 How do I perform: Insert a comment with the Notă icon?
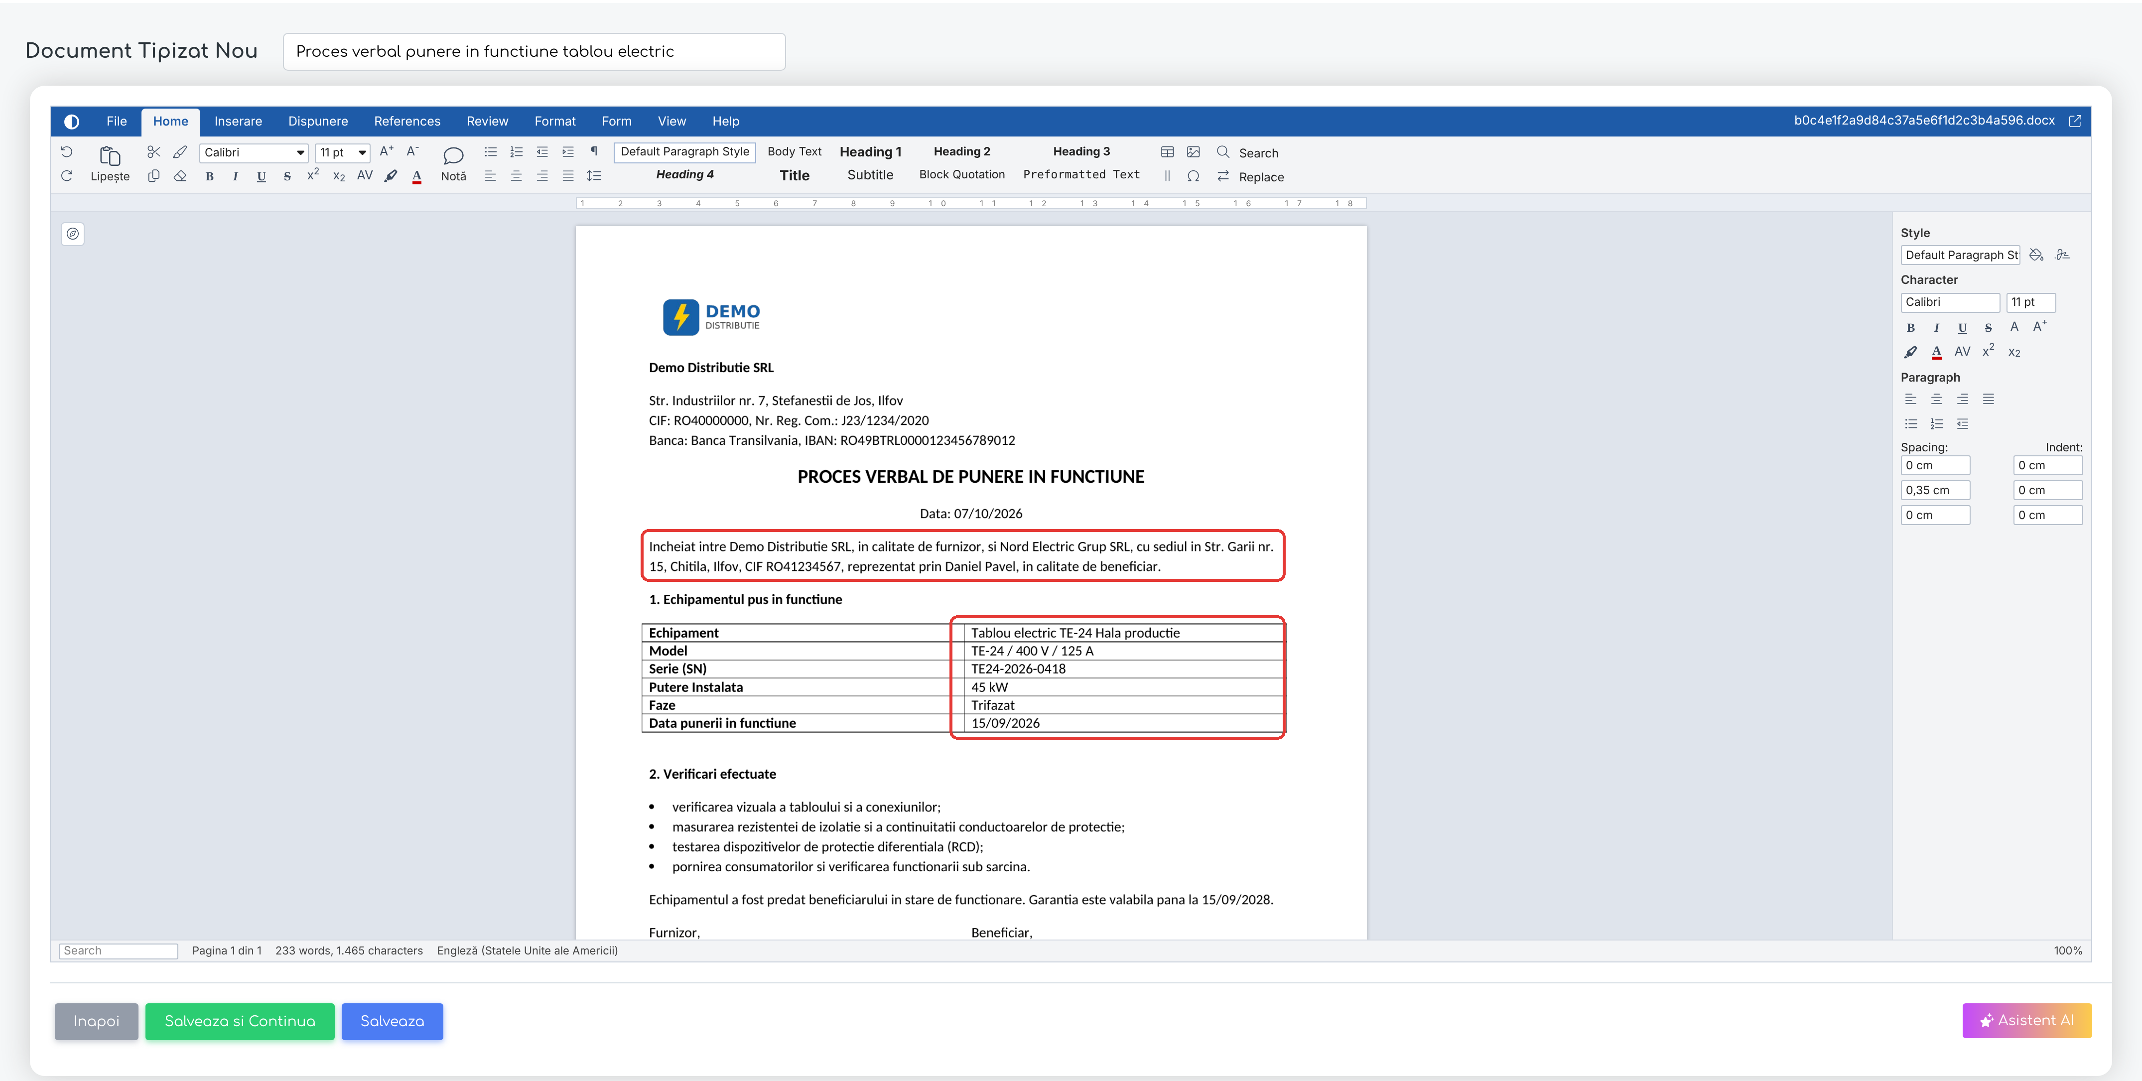(x=453, y=164)
